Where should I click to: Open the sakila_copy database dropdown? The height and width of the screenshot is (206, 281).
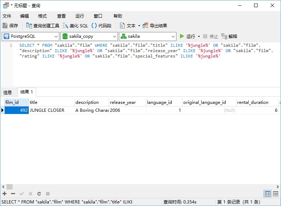pos(89,36)
